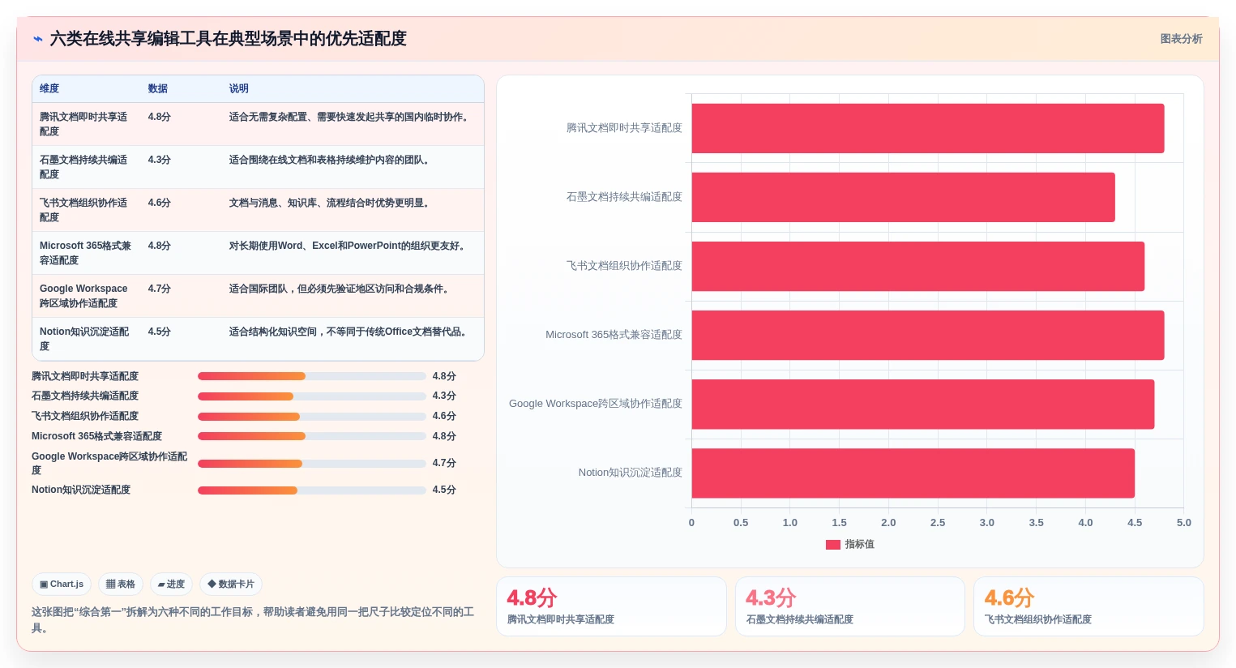Click the Microsoft 365格式兼容适配度 progress bar
The height and width of the screenshot is (668, 1236).
pyautogui.click(x=312, y=436)
